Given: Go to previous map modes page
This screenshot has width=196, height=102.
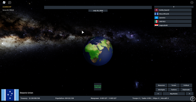Looking at the screenshot, I should click(x=158, y=94).
